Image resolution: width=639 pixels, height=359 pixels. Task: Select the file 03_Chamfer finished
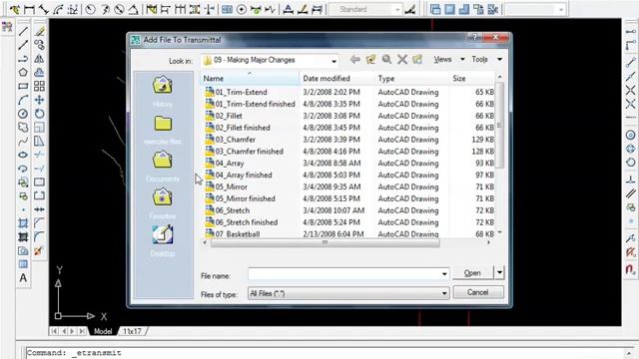click(x=249, y=152)
